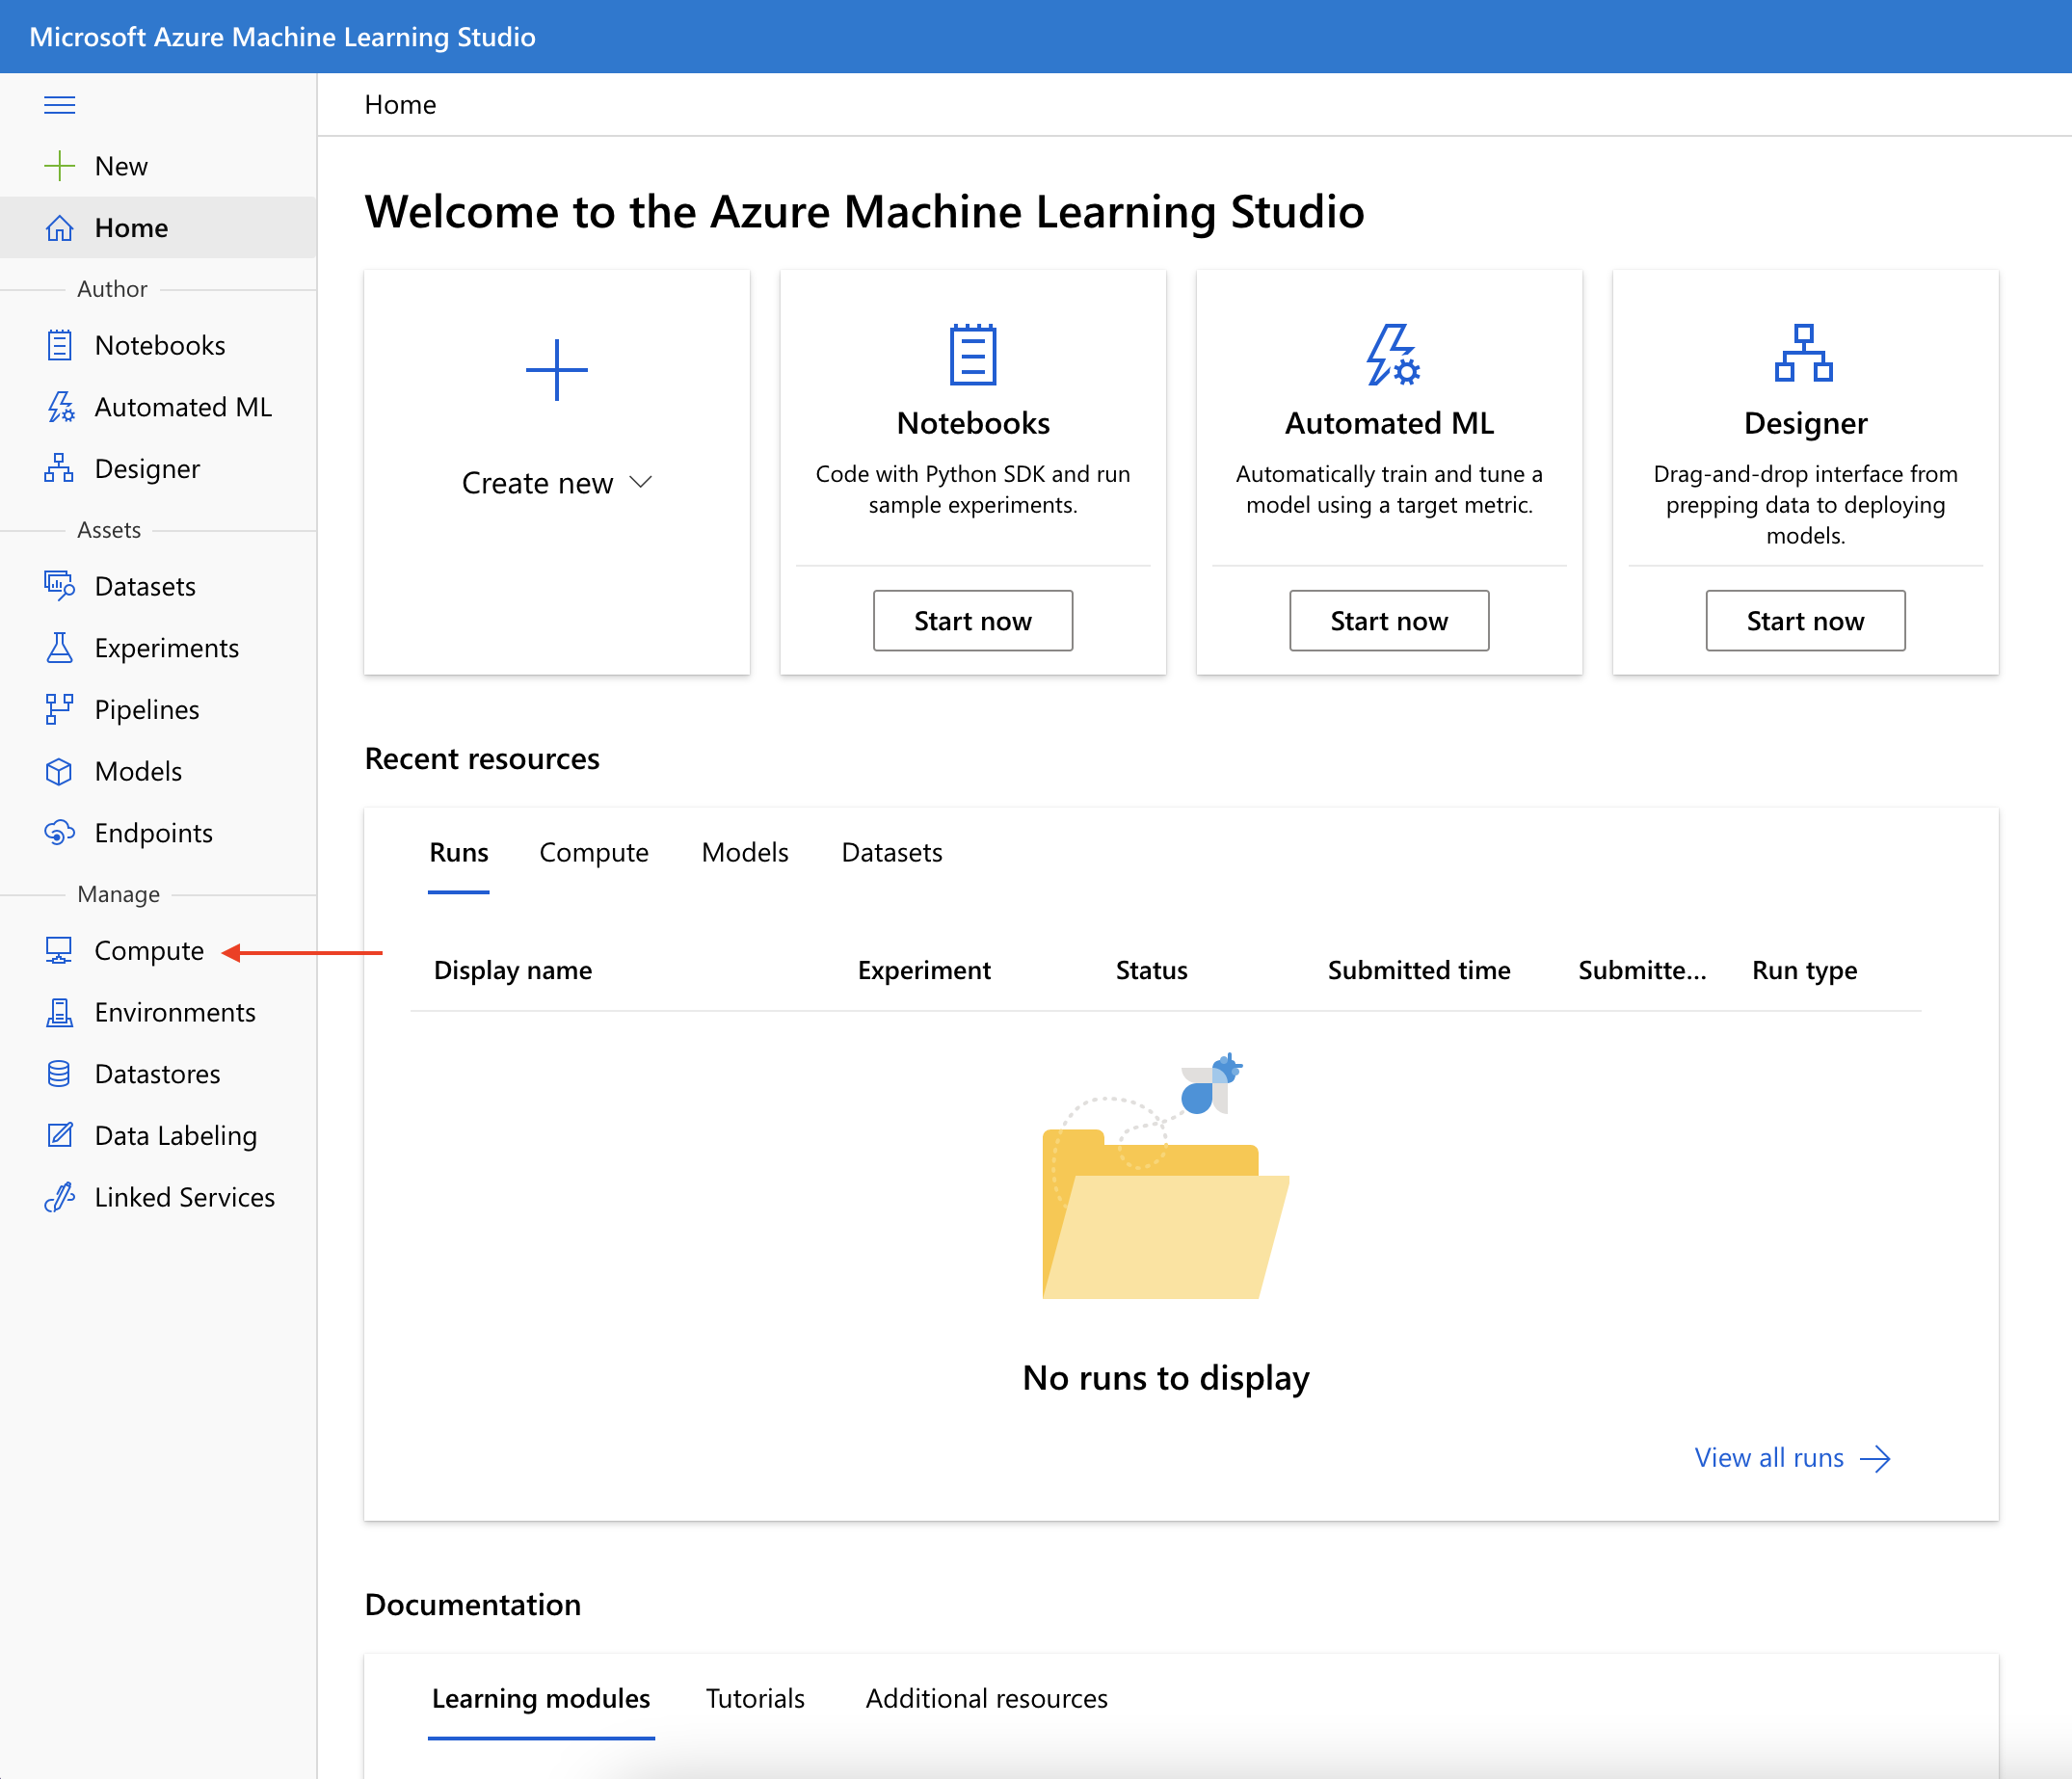Go to Automated ML label in sidebar
The image size is (2072, 1779).
click(183, 407)
